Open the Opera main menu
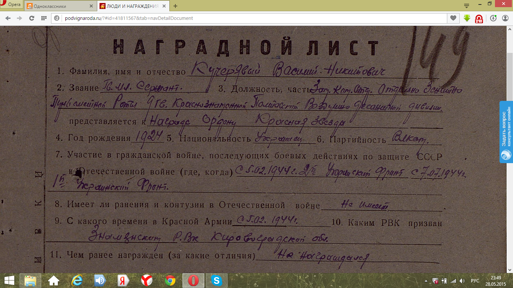Viewport: 513px width, 288px height. pyautogui.click(x=11, y=5)
